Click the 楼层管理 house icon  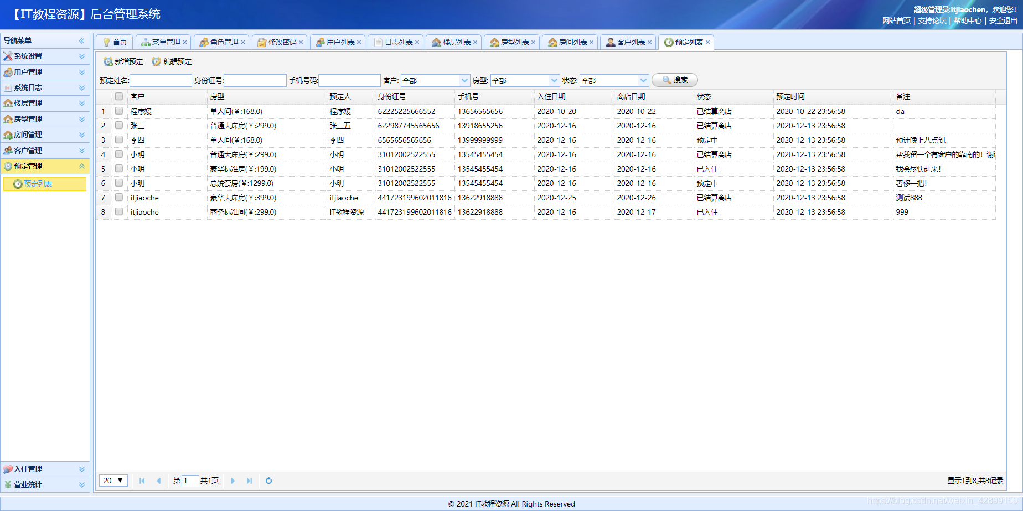pyautogui.click(x=8, y=103)
